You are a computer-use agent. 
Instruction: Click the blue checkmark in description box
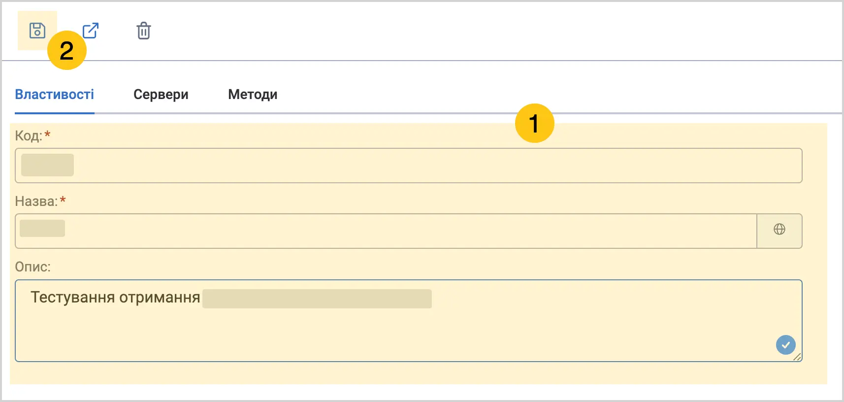point(786,345)
